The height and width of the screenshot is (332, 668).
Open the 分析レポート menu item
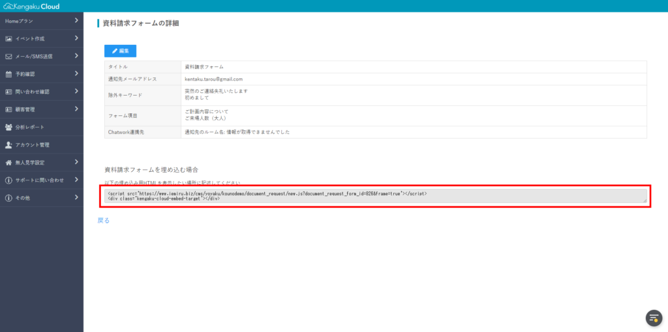pyautogui.click(x=42, y=127)
